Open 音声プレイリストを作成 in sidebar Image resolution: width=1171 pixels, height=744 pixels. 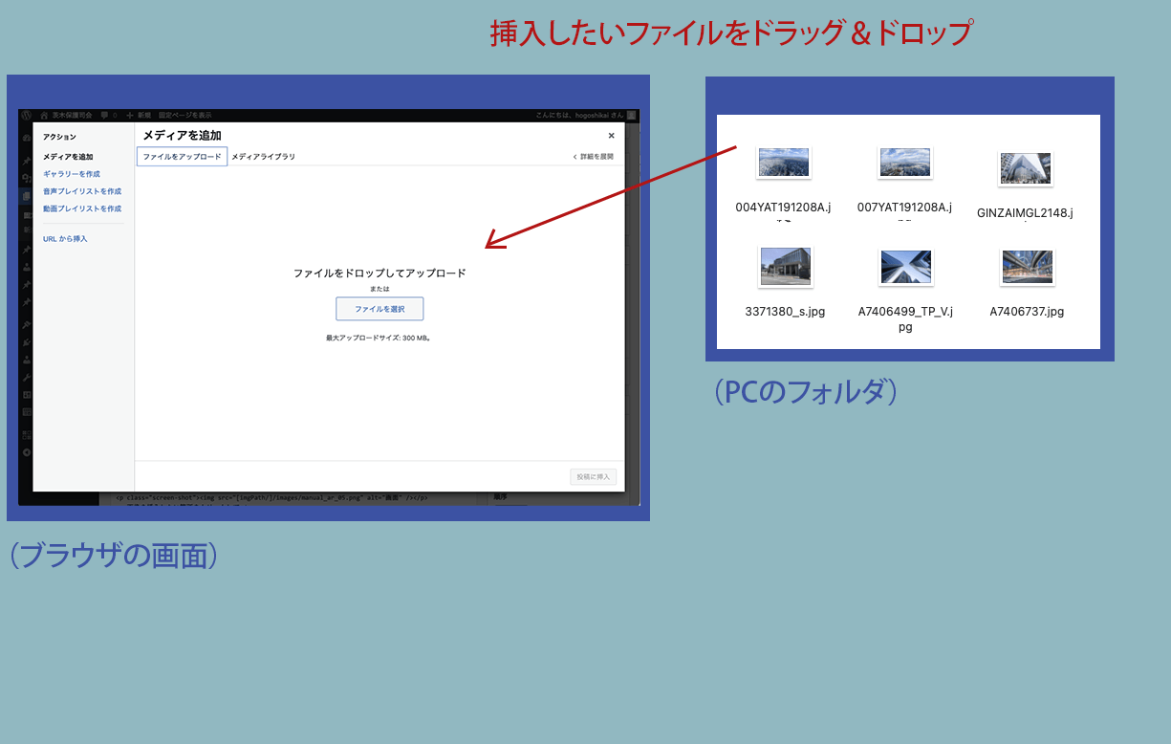[82, 191]
